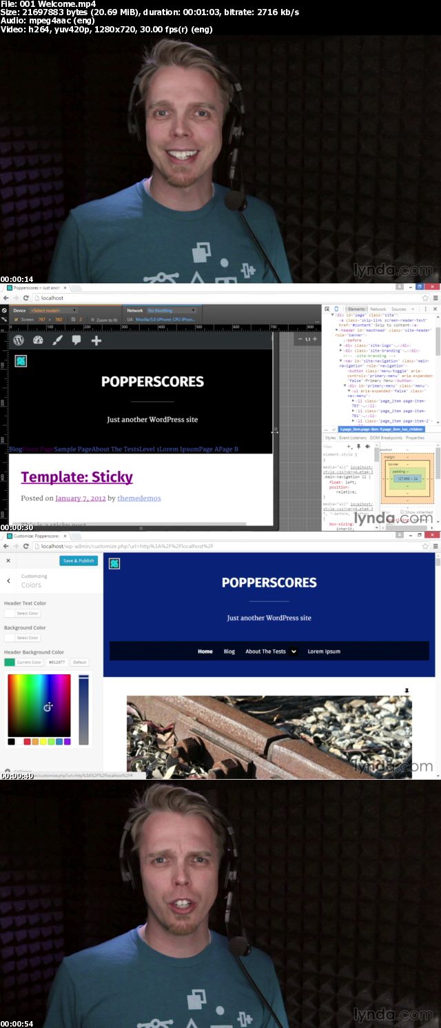Go back in the upper browser window
This screenshot has height=1028, width=441.
(x=6, y=298)
